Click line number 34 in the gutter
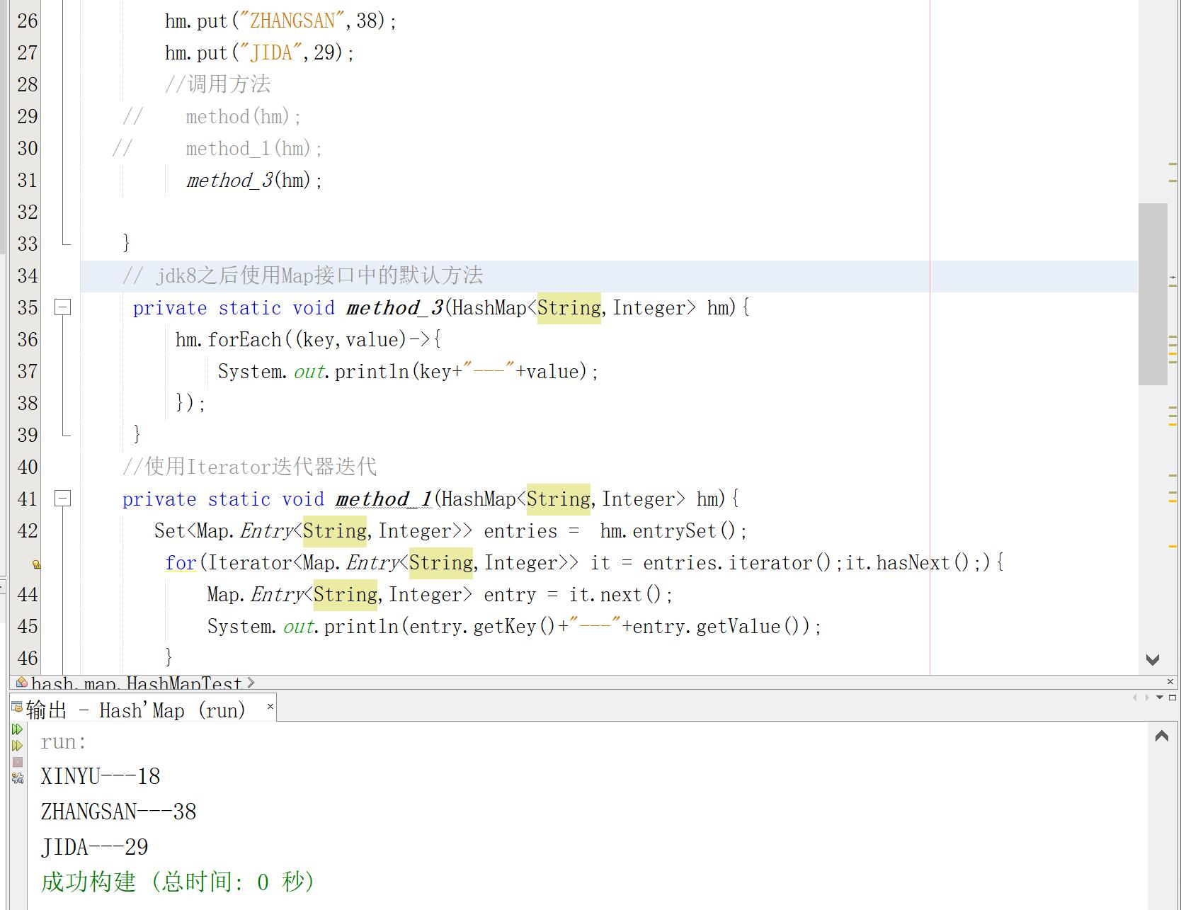The image size is (1181, 910). point(28,275)
